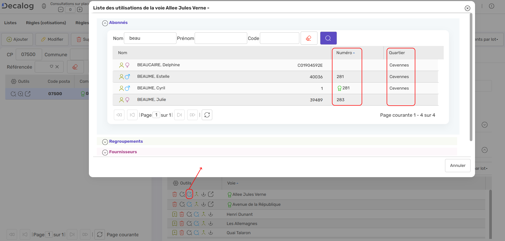This screenshot has width=505, height=241.
Task: Open the Listes menu
Action: click(x=10, y=23)
